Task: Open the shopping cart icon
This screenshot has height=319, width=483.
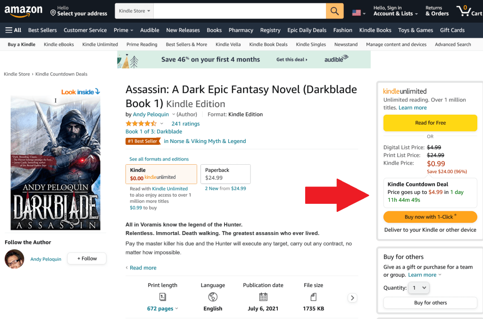Action: click(x=468, y=11)
